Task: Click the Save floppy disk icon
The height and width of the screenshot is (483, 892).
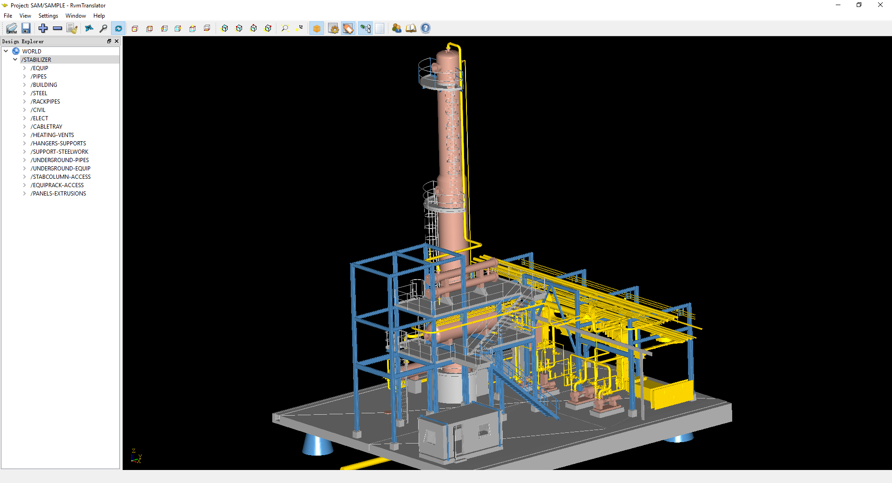Action: (x=26, y=28)
